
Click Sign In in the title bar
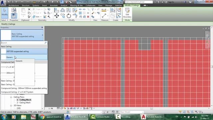169,2
